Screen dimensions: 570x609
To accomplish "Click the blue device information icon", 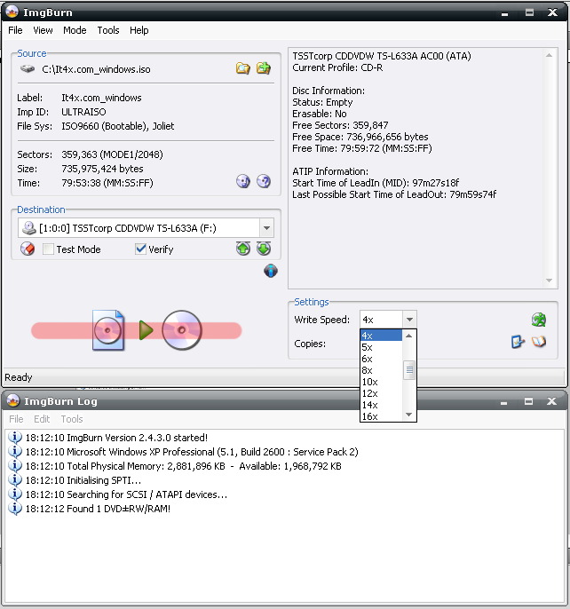I will (271, 271).
